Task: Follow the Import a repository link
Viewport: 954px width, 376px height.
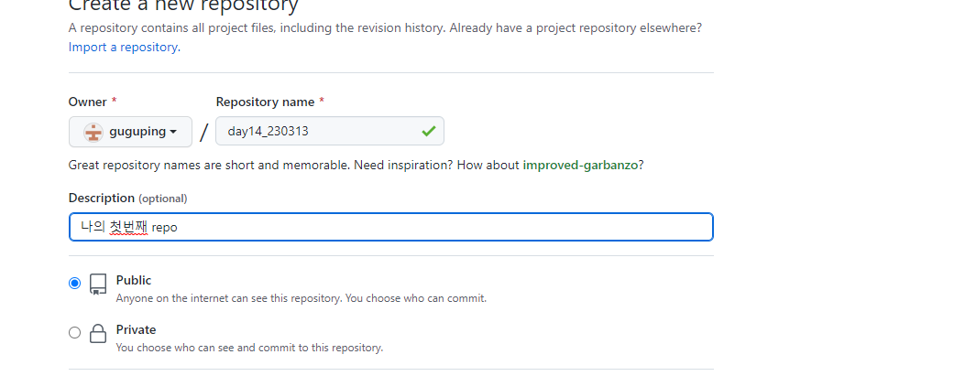Action: [123, 47]
